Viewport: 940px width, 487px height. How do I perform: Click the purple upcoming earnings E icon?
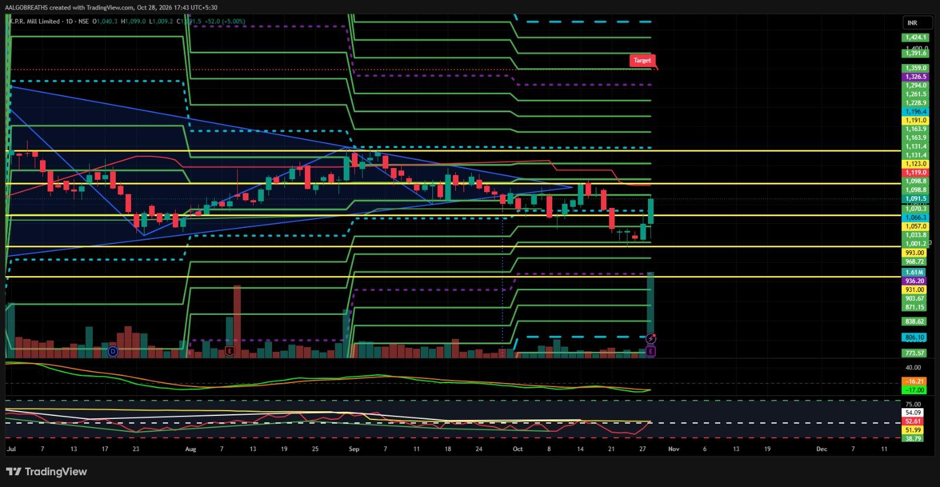[x=650, y=351]
